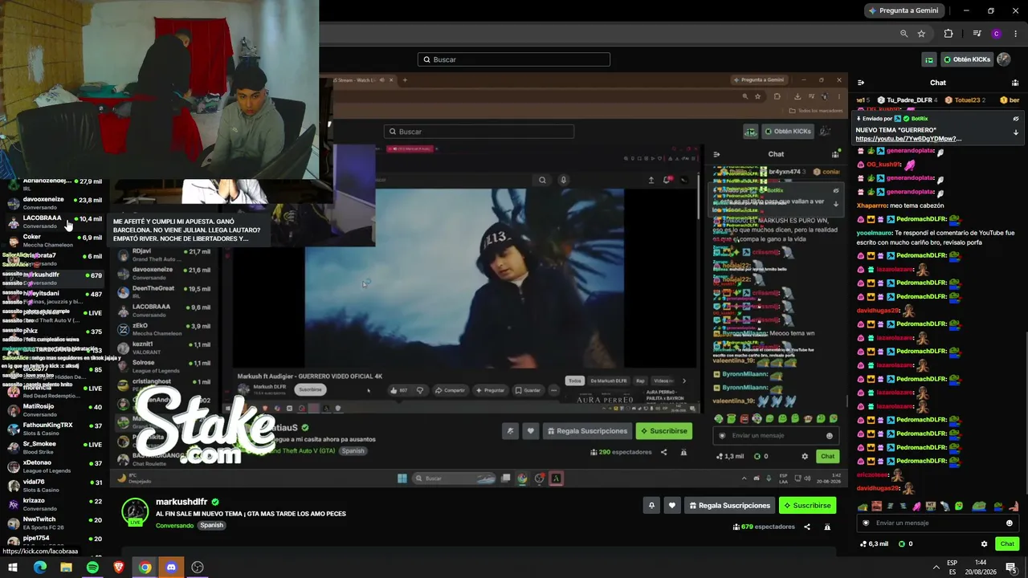Viewport: 1028px width, 578px height.
Task: Click the stream video player showing the music video
Action: (477, 279)
